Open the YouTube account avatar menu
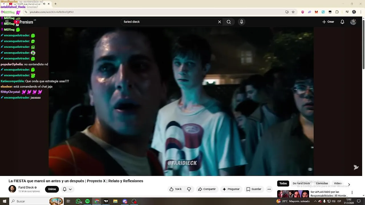This screenshot has width=365, height=205. (353, 22)
